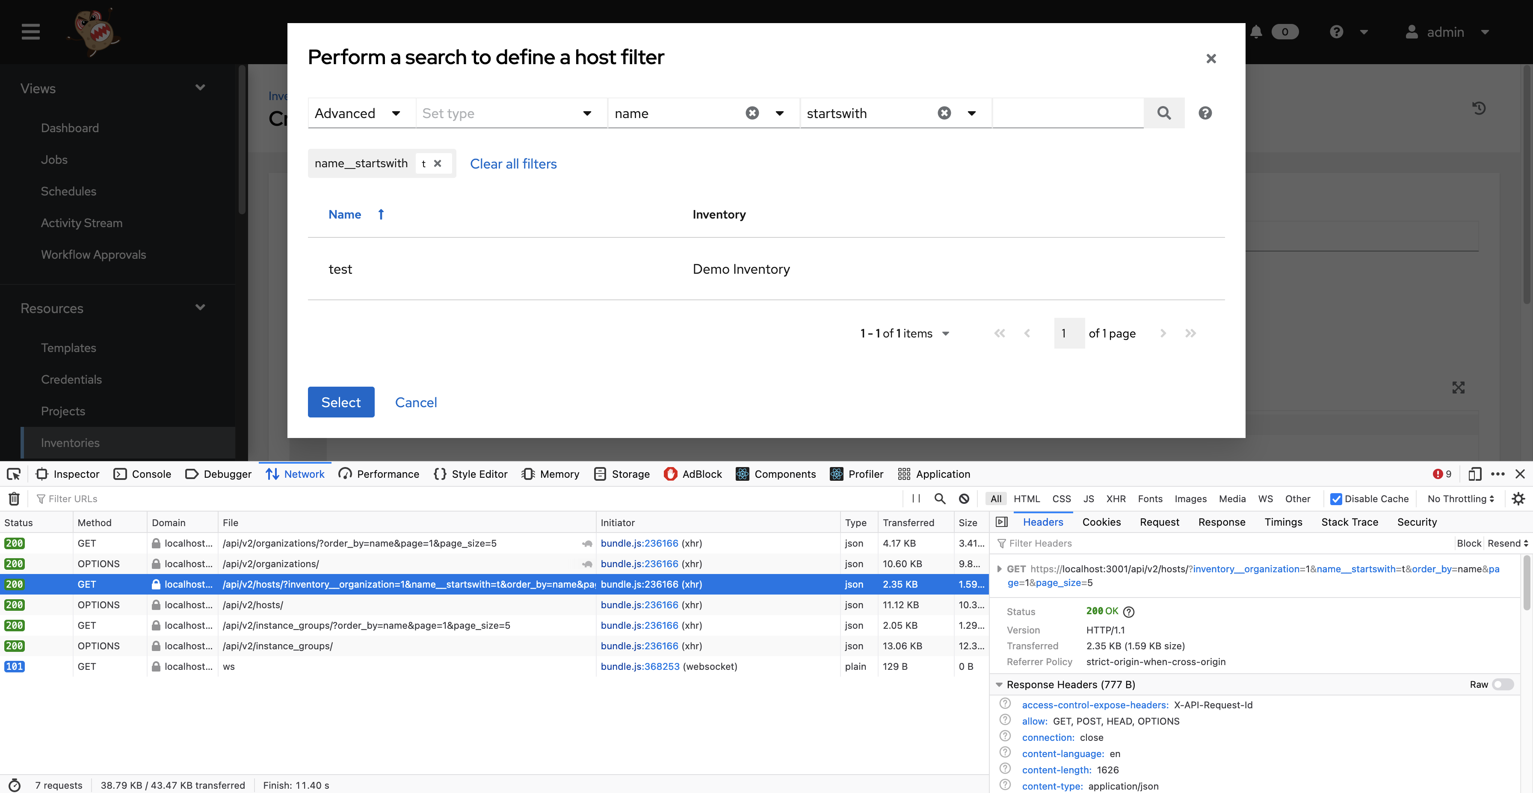
Task: Open the Set type dropdown
Action: (509, 113)
